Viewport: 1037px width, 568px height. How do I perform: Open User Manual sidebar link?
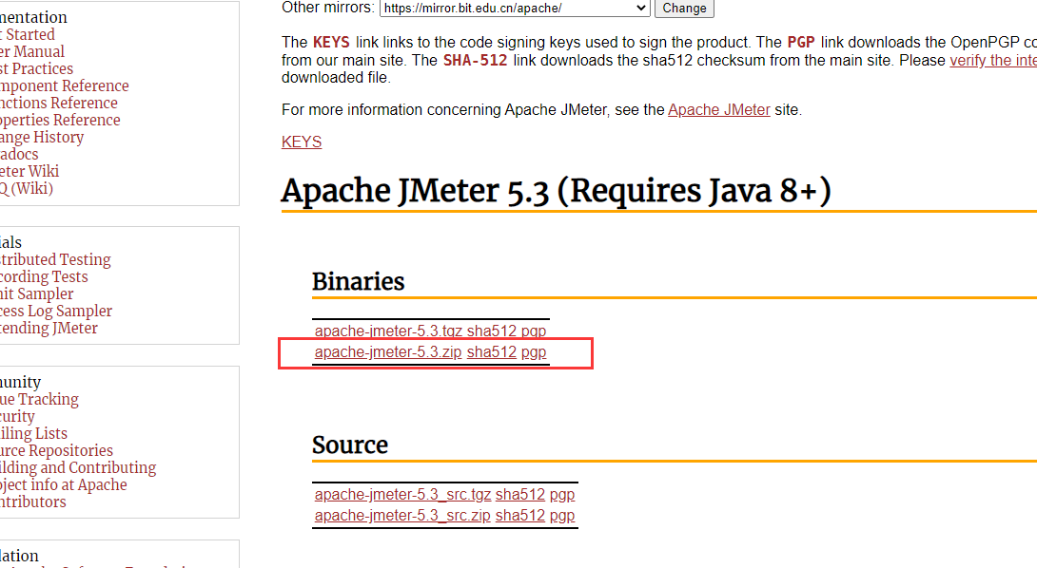coord(31,51)
